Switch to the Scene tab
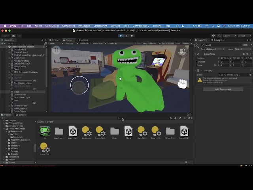This screenshot has height=190, width=253. point(54,40)
